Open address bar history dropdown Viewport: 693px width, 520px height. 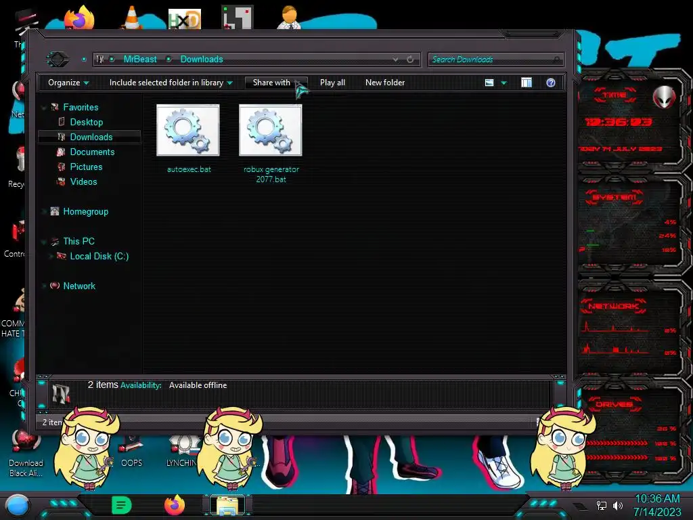coord(395,60)
